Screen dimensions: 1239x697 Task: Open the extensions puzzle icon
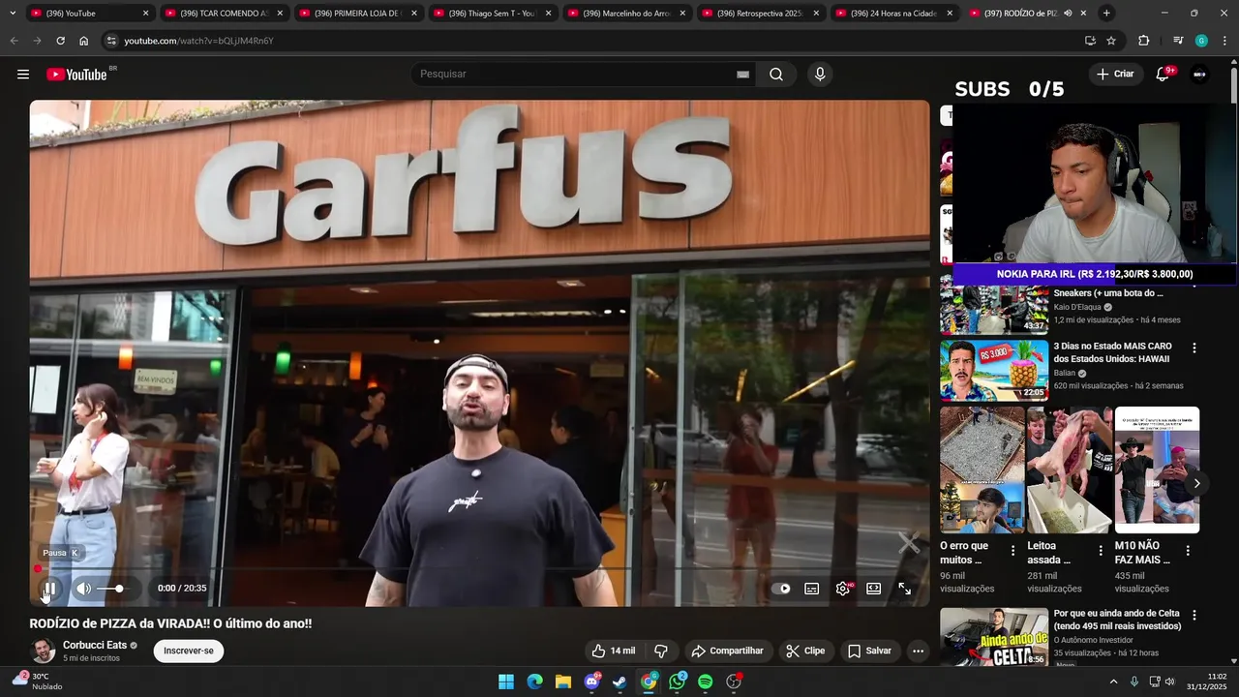[1143, 41]
